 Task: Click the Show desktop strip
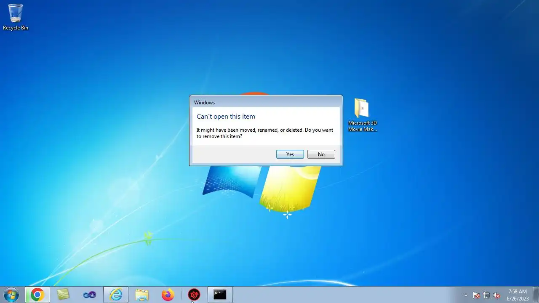[x=536, y=295]
